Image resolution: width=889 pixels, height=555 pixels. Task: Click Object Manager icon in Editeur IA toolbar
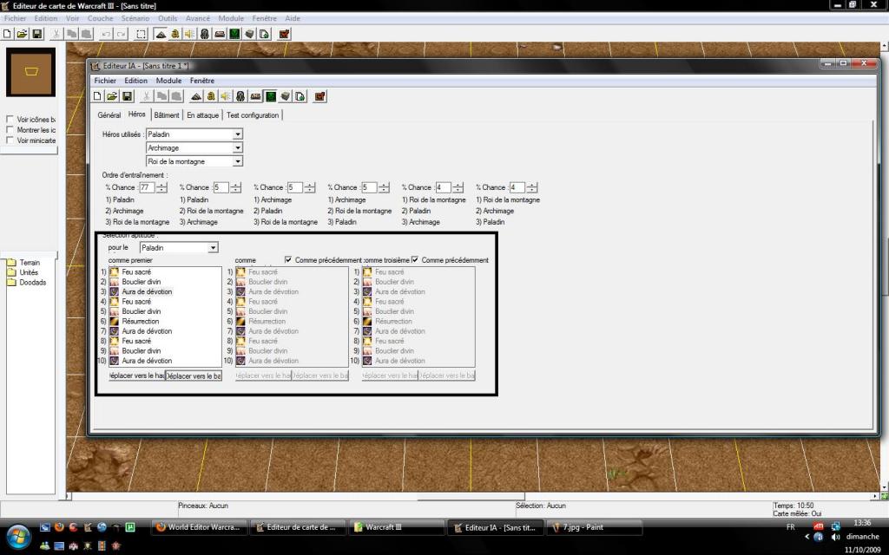pos(285,96)
